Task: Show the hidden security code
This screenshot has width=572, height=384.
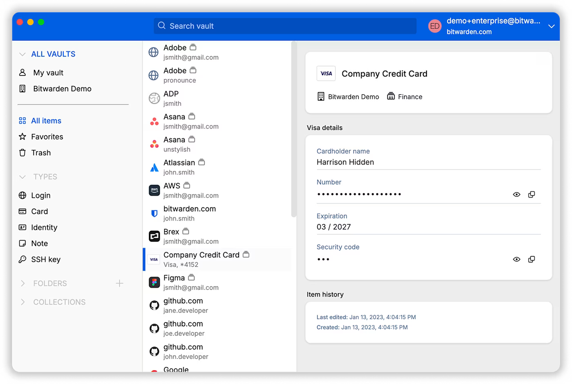Action: point(516,259)
